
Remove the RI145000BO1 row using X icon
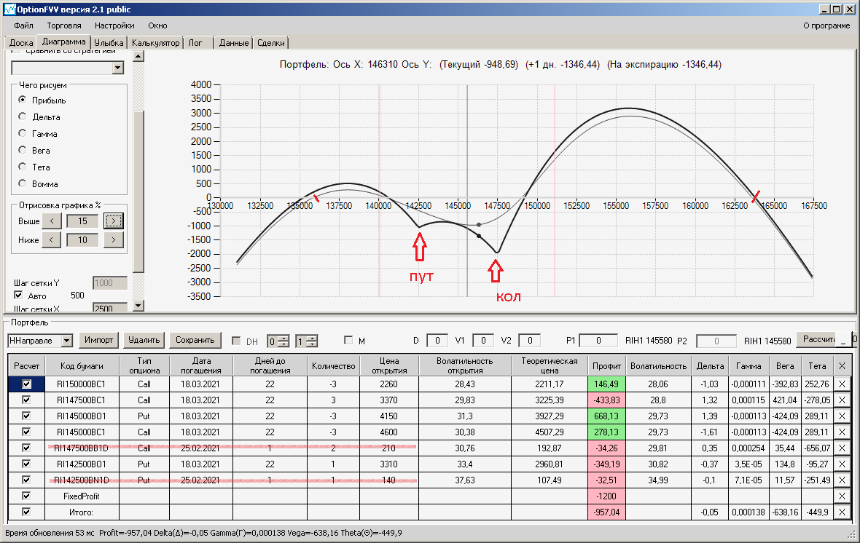pos(842,416)
